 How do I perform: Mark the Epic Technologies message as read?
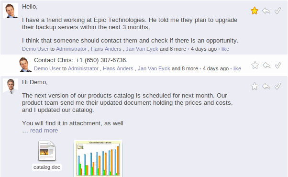tap(277, 11)
